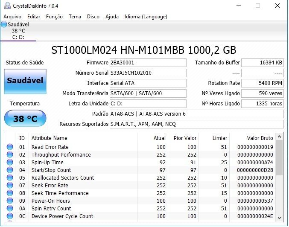
Task: Select the Spin Retry Count attribute name
Action: point(51,209)
